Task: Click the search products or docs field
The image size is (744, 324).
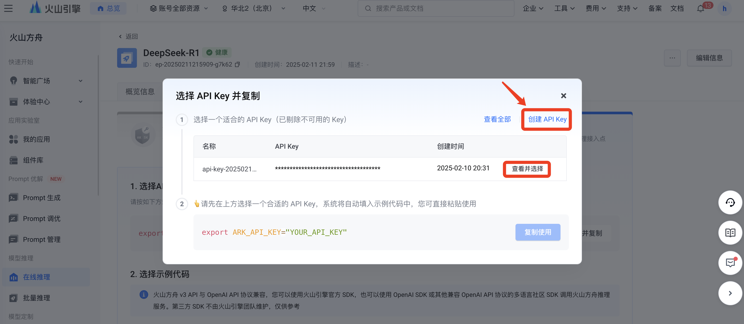Action: pyautogui.click(x=436, y=9)
